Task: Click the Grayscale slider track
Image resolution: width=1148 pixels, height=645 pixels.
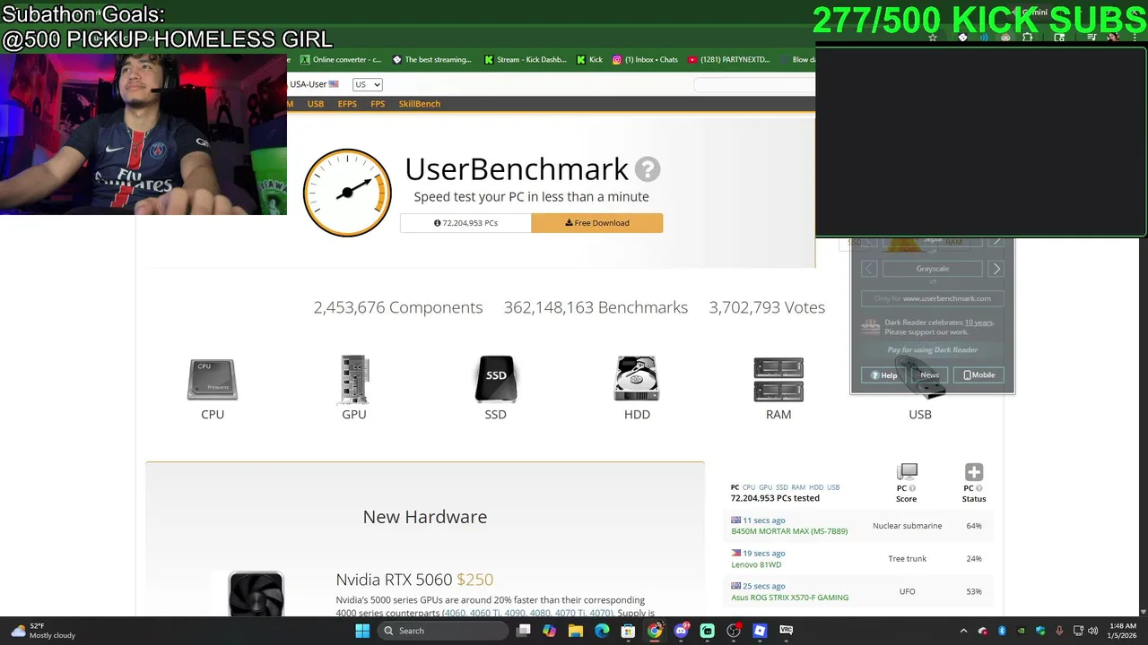Action: click(933, 269)
